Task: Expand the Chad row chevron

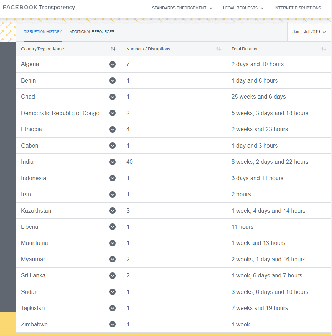Action: (x=112, y=97)
